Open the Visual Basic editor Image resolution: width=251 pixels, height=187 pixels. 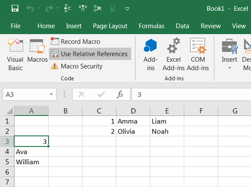pos(15,55)
